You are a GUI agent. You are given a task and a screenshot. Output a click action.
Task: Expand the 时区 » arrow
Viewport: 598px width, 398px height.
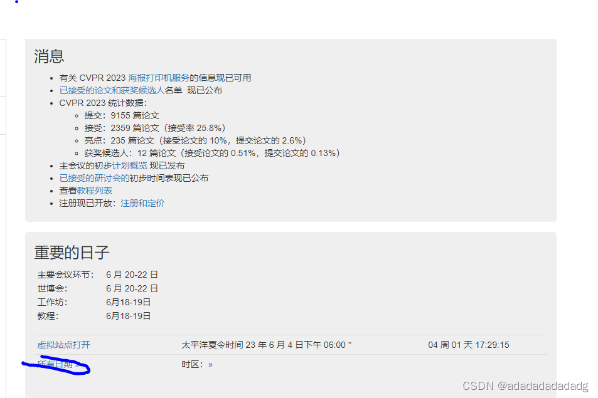click(210, 365)
